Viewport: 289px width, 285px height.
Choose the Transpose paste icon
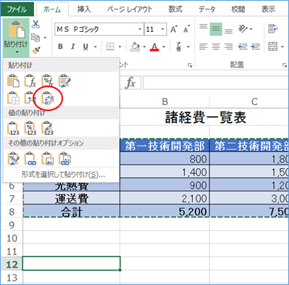point(47,98)
